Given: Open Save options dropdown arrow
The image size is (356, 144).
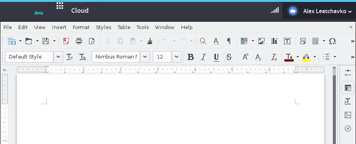Looking at the screenshot, I should point(54,41).
